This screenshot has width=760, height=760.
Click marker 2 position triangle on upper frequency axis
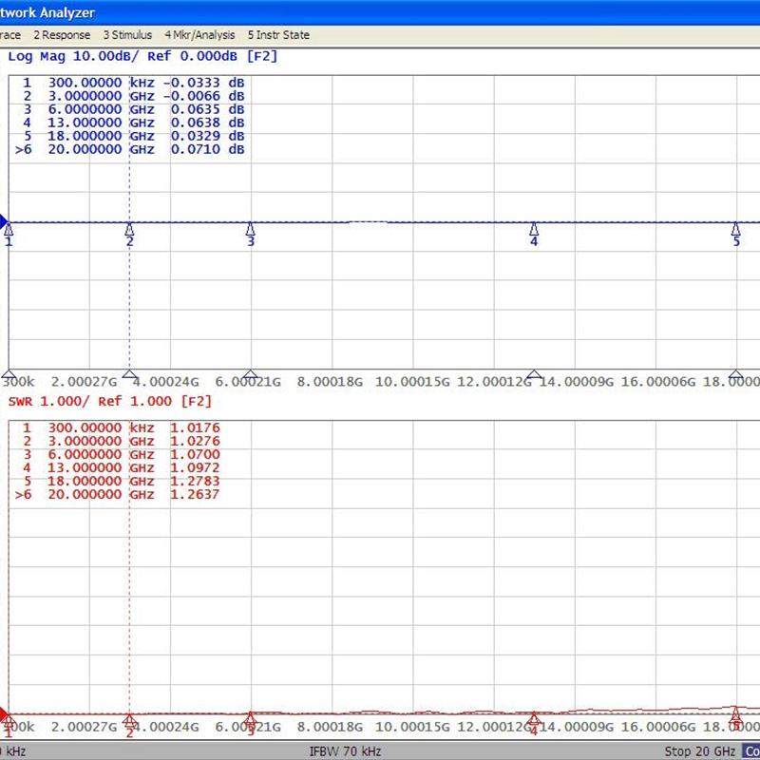click(x=129, y=373)
